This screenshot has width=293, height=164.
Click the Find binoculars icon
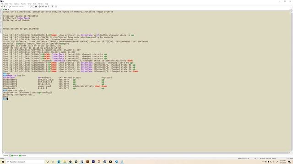tap(36, 6)
